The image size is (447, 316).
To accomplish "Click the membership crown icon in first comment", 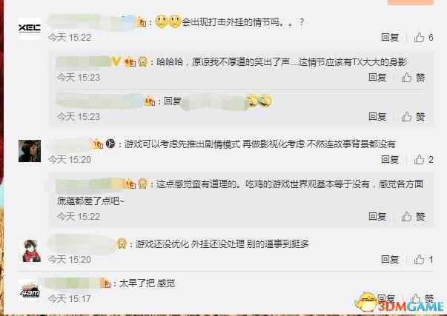I will point(142,22).
